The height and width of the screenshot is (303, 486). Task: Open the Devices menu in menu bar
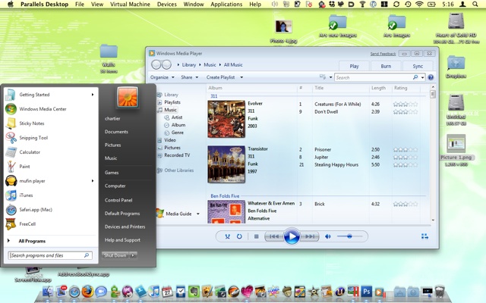167,5
